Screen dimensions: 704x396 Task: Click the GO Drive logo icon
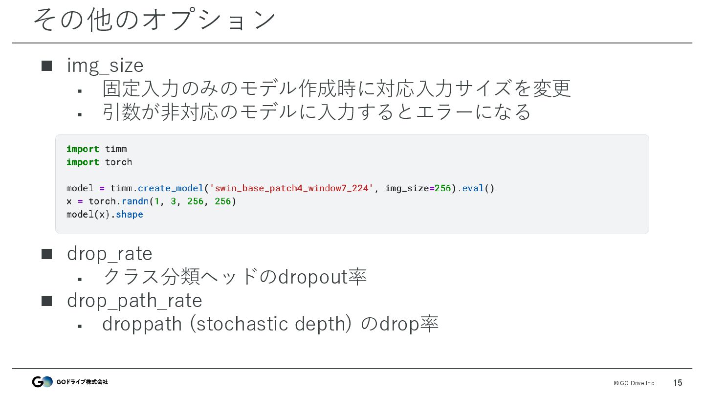[42, 382]
